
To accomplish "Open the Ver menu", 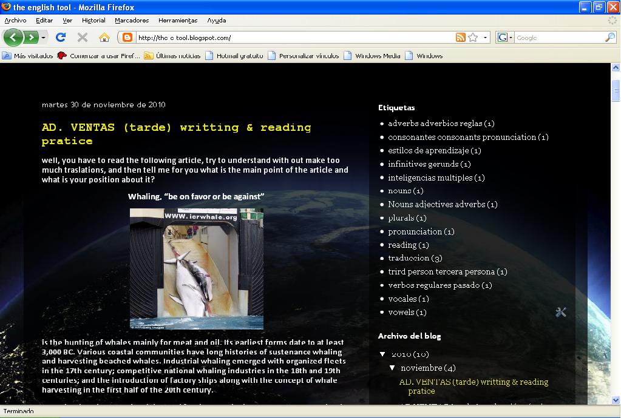I will point(67,21).
